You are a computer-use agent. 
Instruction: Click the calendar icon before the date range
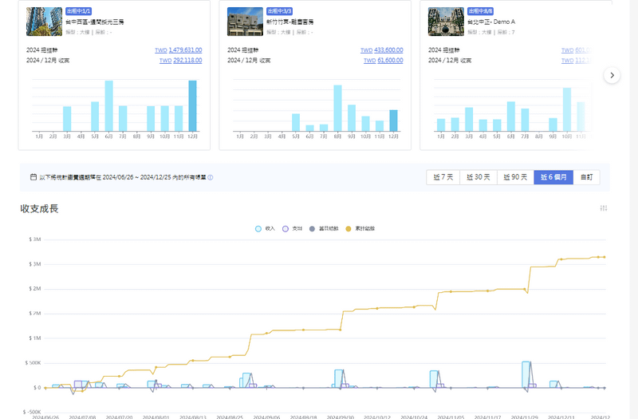click(33, 177)
